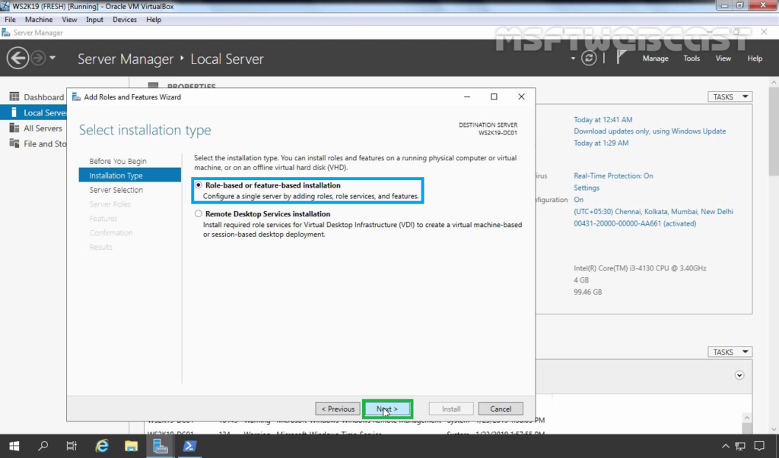Switch to Server Manager taskbar icon
779x458 pixels.
(x=160, y=446)
